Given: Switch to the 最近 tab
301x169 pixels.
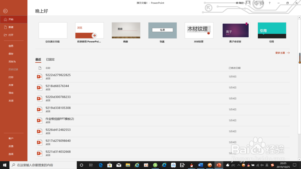Looking at the screenshot, I should pos(38,59).
